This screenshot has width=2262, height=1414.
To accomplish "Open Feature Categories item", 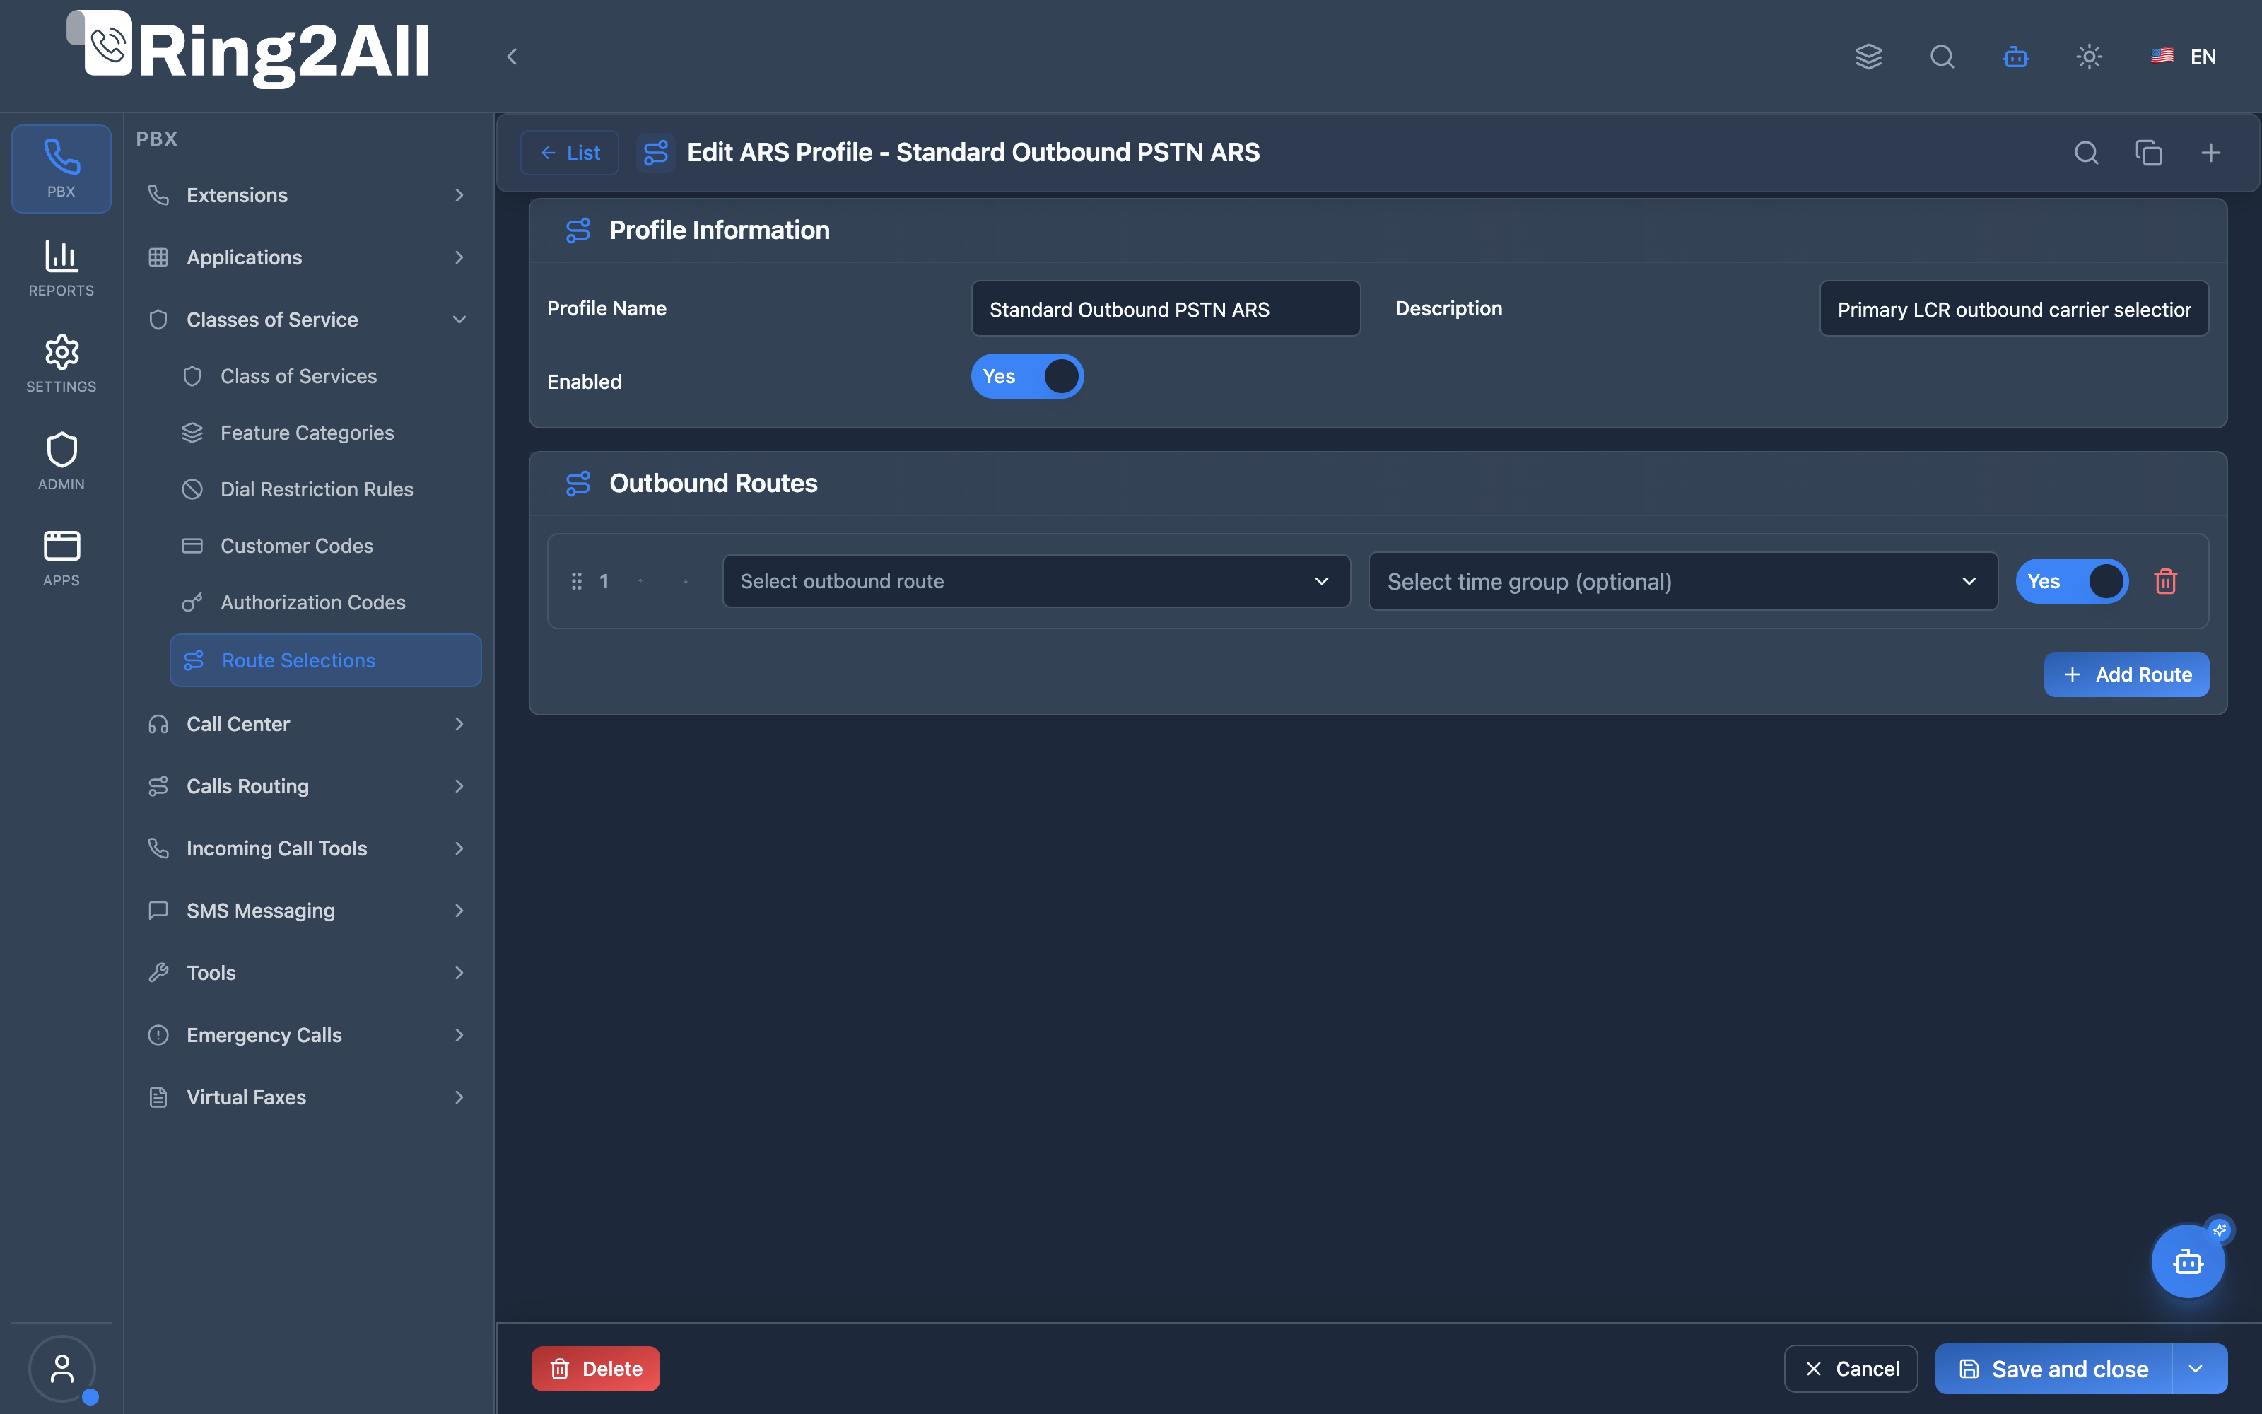I will pyautogui.click(x=325, y=432).
